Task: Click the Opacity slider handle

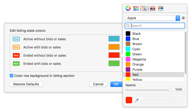Action: pos(170,90)
